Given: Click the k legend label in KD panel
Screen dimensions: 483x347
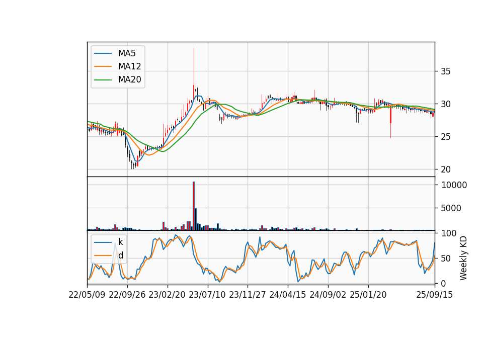Looking at the screenshot, I should pos(120,242).
